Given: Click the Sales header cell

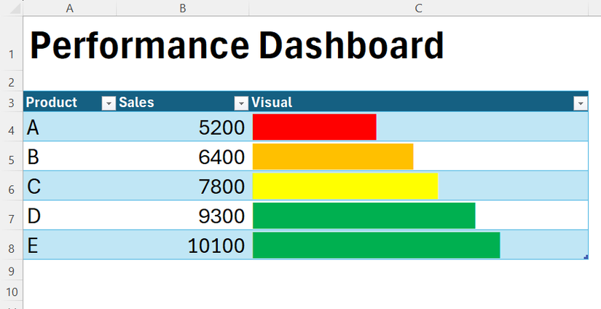Looking at the screenshot, I should point(183,102).
